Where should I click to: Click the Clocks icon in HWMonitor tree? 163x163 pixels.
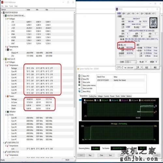coord(8,115)
